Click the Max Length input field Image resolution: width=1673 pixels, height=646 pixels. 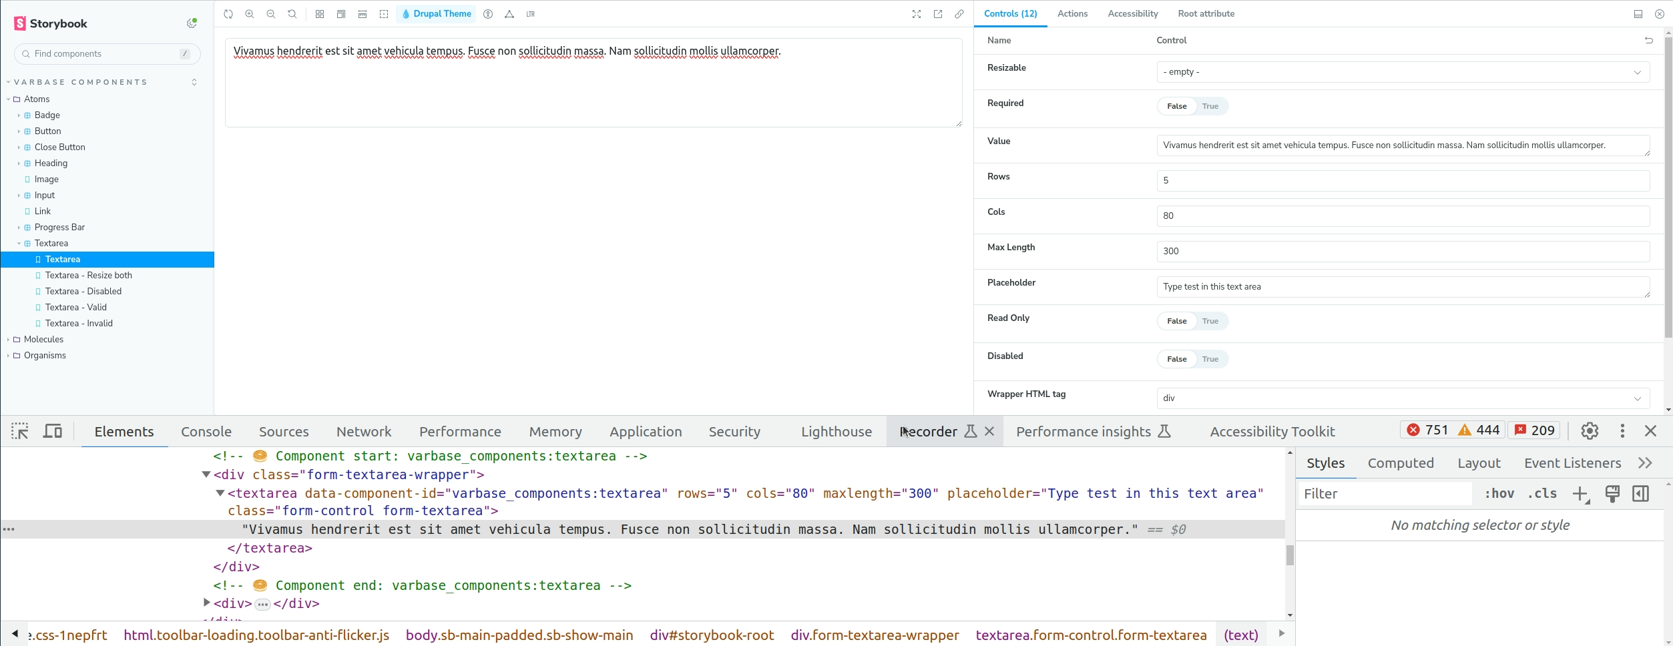pyautogui.click(x=1403, y=252)
